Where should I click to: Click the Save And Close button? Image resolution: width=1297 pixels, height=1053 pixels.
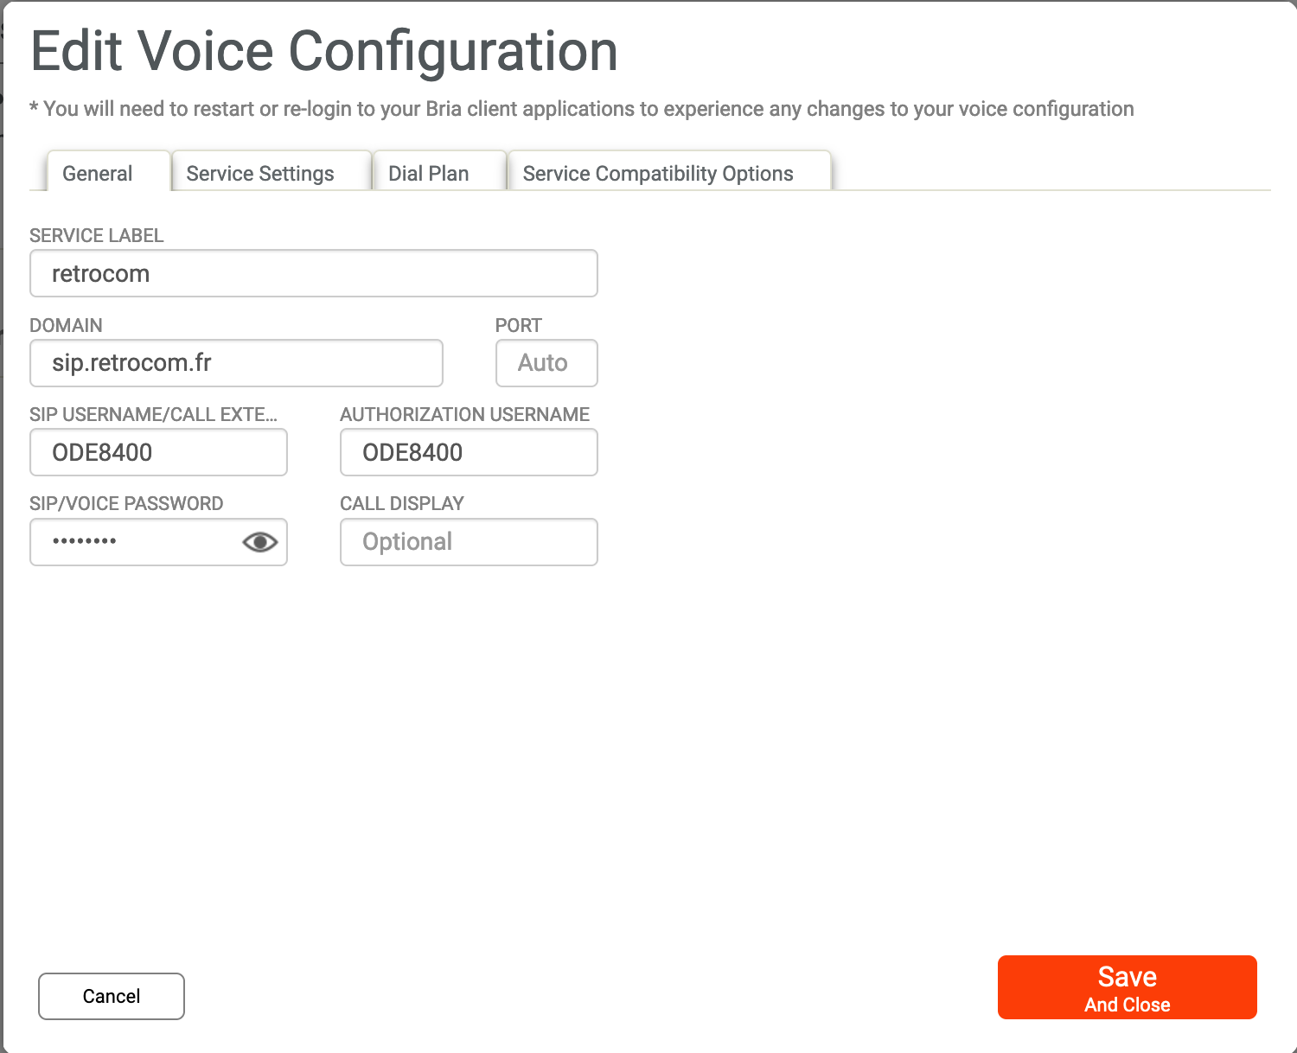(x=1127, y=987)
